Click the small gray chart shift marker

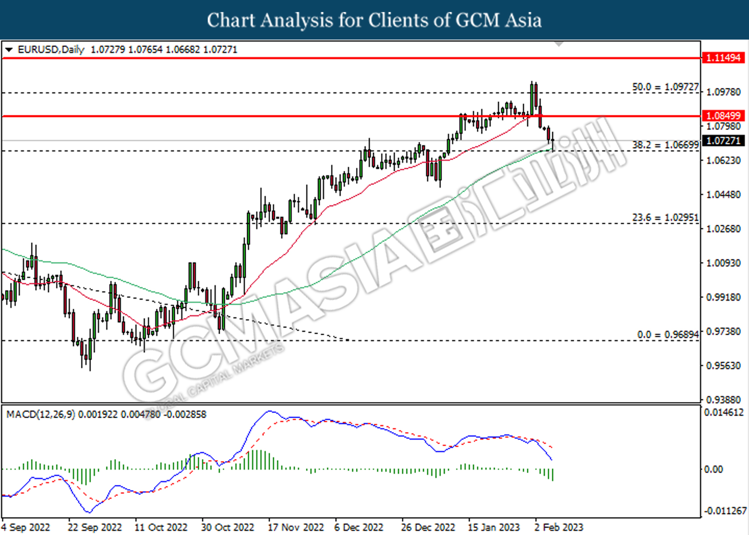[x=559, y=44]
